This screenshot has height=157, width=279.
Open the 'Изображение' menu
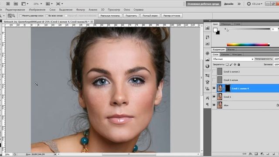37,10
